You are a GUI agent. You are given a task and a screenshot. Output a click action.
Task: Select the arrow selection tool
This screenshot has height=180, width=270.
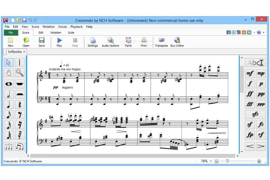click(x=9, y=62)
